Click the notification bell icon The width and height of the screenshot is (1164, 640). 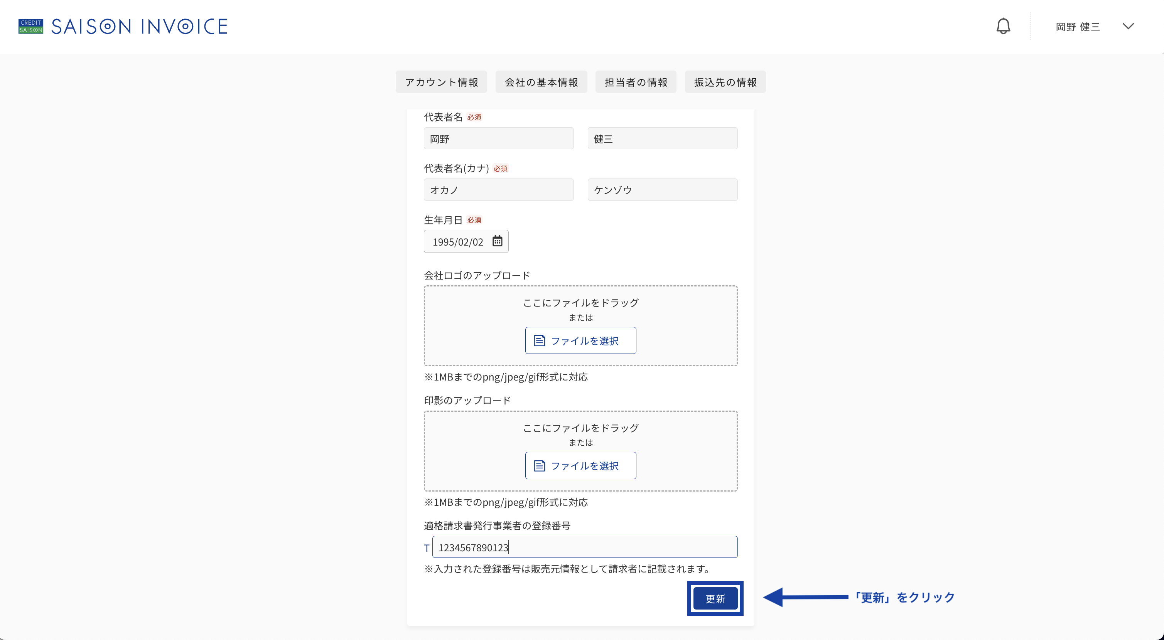point(1003,26)
